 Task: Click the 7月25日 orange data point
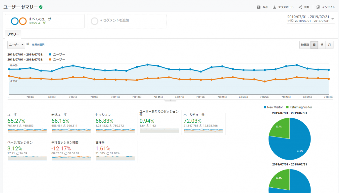[265, 81]
